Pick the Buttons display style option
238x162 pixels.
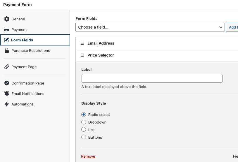[x=84, y=137]
